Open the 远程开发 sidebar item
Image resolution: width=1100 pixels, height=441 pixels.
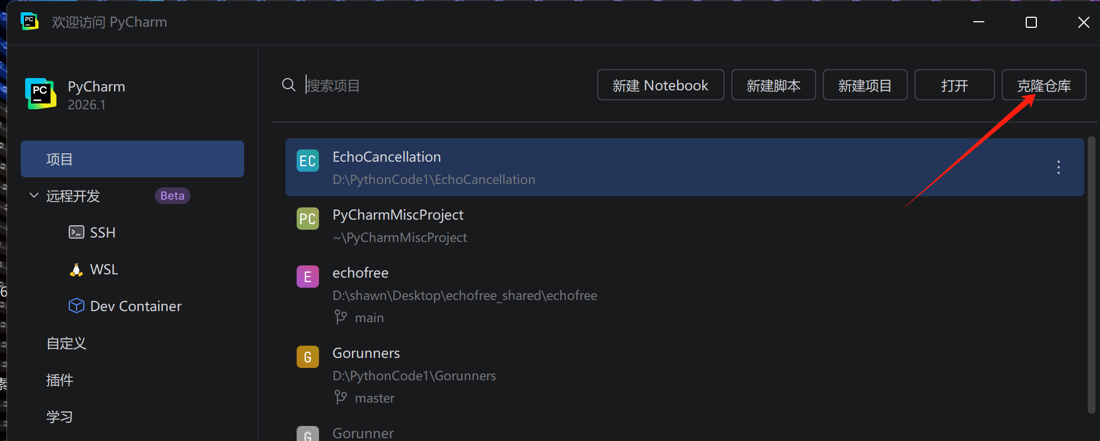click(73, 196)
